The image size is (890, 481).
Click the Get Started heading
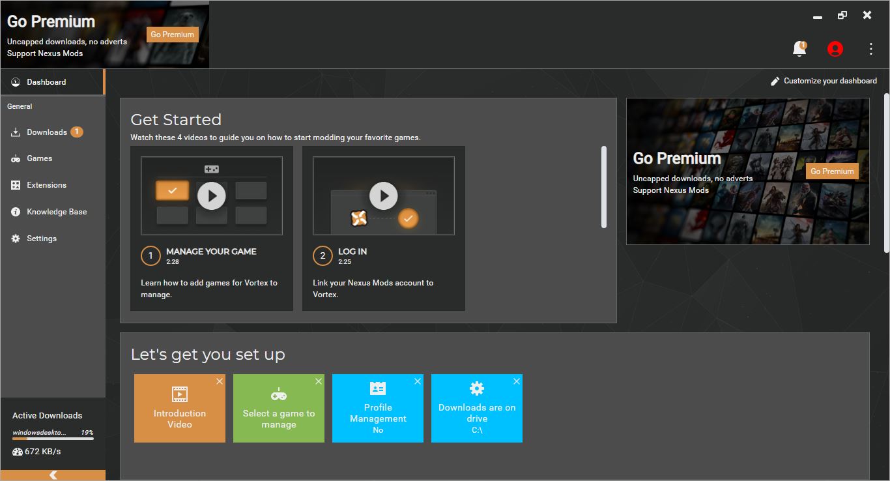[x=176, y=120]
